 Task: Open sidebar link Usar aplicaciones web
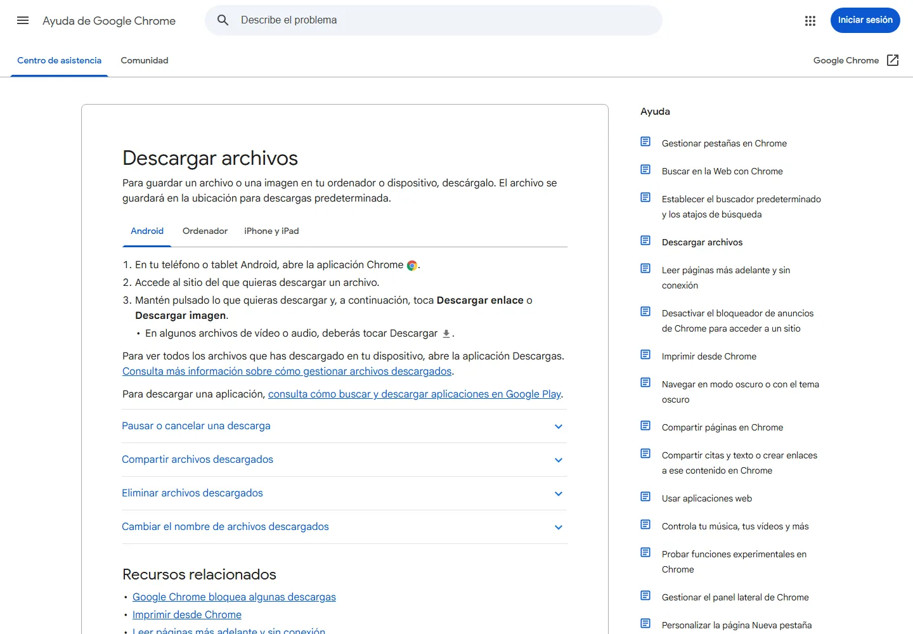pyautogui.click(x=707, y=498)
